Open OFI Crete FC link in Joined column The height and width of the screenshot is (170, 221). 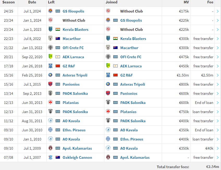click(x=131, y=57)
